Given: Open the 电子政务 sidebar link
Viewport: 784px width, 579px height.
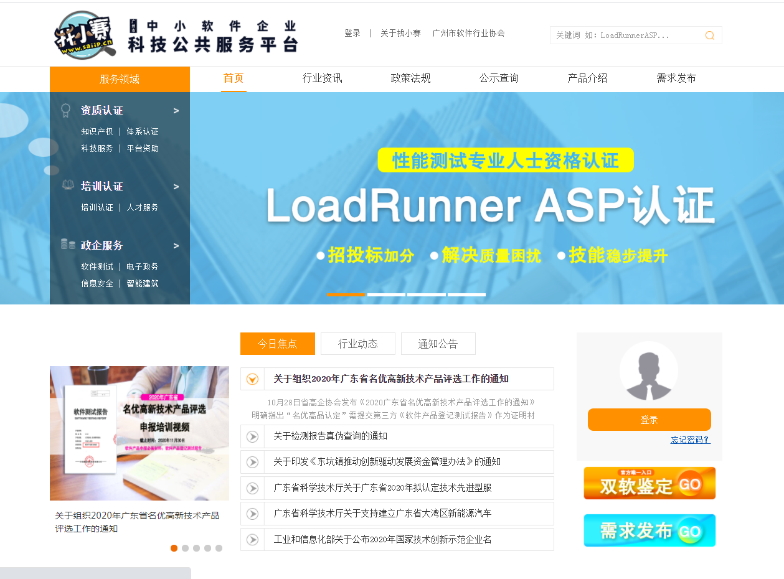Looking at the screenshot, I should tap(143, 267).
